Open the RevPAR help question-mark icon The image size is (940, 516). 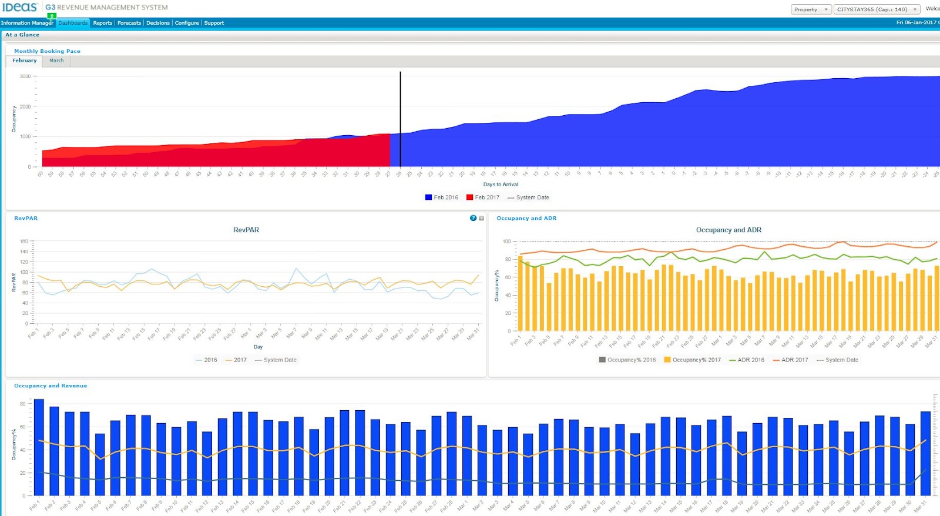point(473,218)
